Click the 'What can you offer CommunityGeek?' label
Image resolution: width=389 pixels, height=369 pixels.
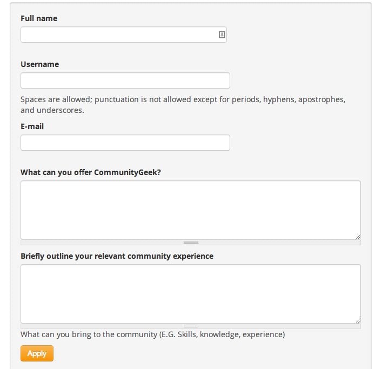(x=91, y=172)
